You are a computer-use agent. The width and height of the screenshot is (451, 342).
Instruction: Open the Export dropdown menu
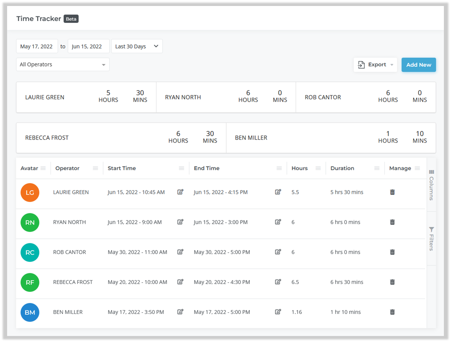coord(375,65)
